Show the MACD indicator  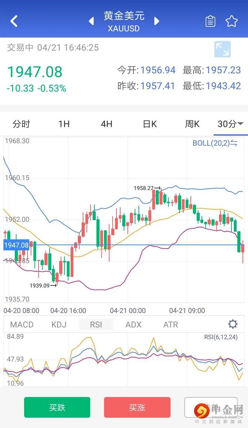pos(22,324)
